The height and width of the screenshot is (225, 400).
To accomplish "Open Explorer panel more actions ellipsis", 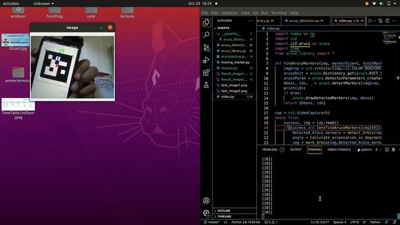I will [250, 21].
